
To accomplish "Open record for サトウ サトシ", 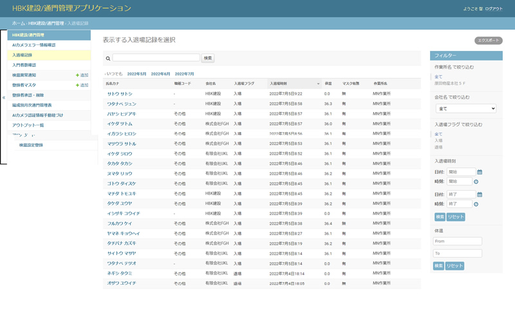I will pos(118,93).
